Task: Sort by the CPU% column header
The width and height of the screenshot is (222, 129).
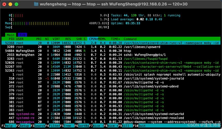Action: pos(93,39)
